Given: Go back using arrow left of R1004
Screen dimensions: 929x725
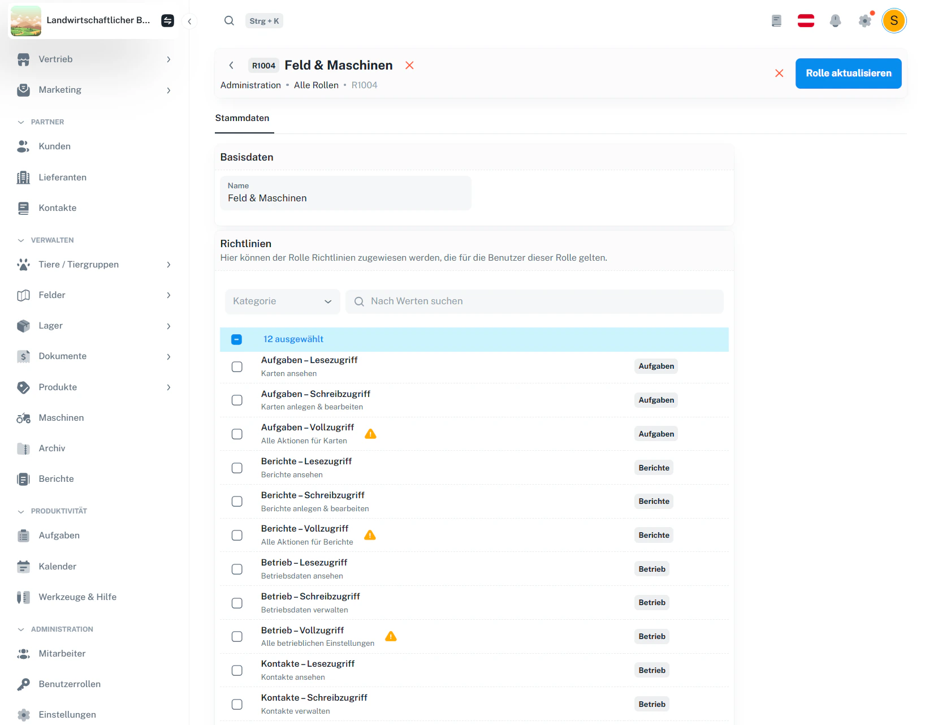Looking at the screenshot, I should pos(231,66).
